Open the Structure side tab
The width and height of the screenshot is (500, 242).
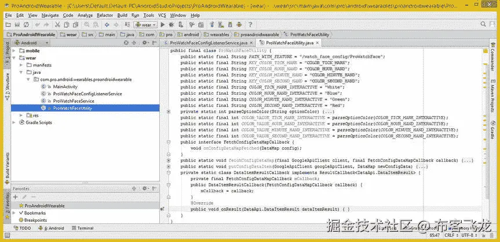[7, 87]
